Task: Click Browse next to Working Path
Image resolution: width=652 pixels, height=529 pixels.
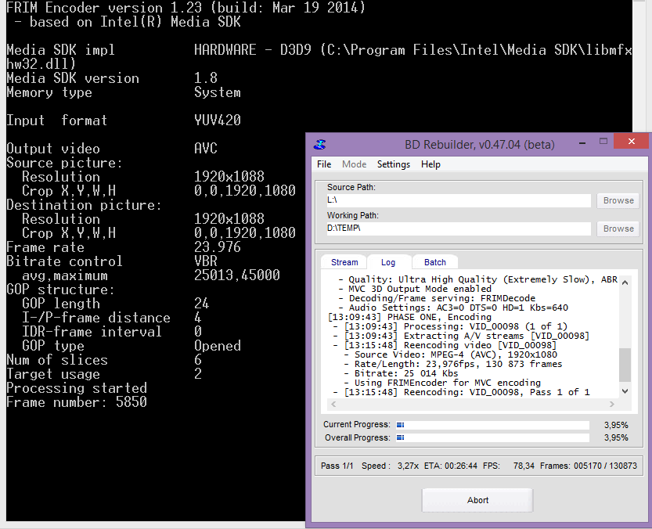Action: 618,229
